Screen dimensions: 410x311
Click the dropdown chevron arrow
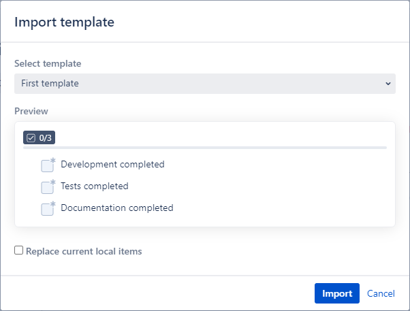(388, 84)
